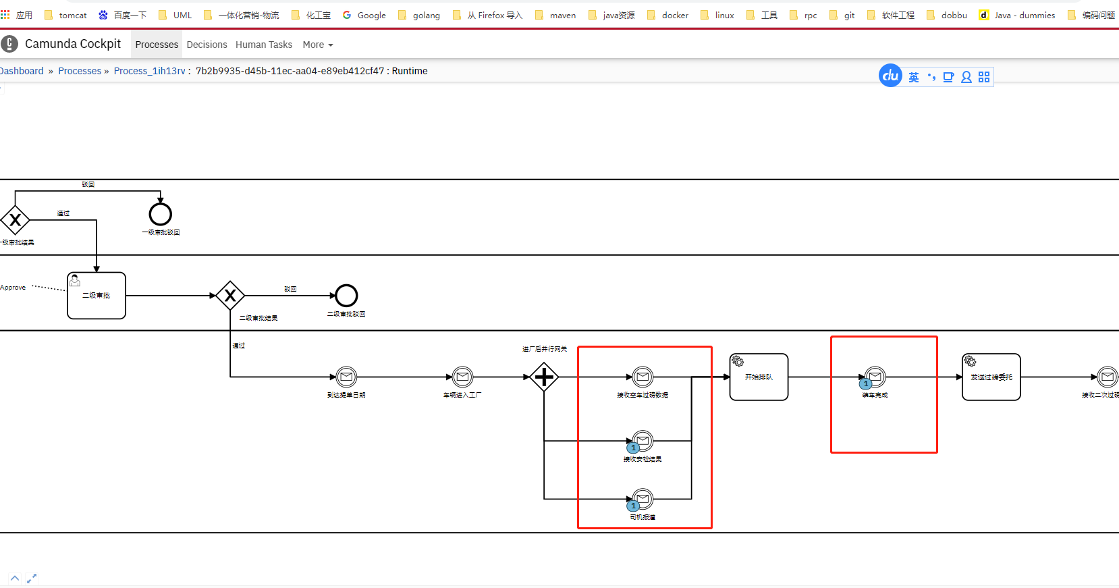Open the 软件工程 bookmark folder
1119x588 pixels.
(891, 15)
